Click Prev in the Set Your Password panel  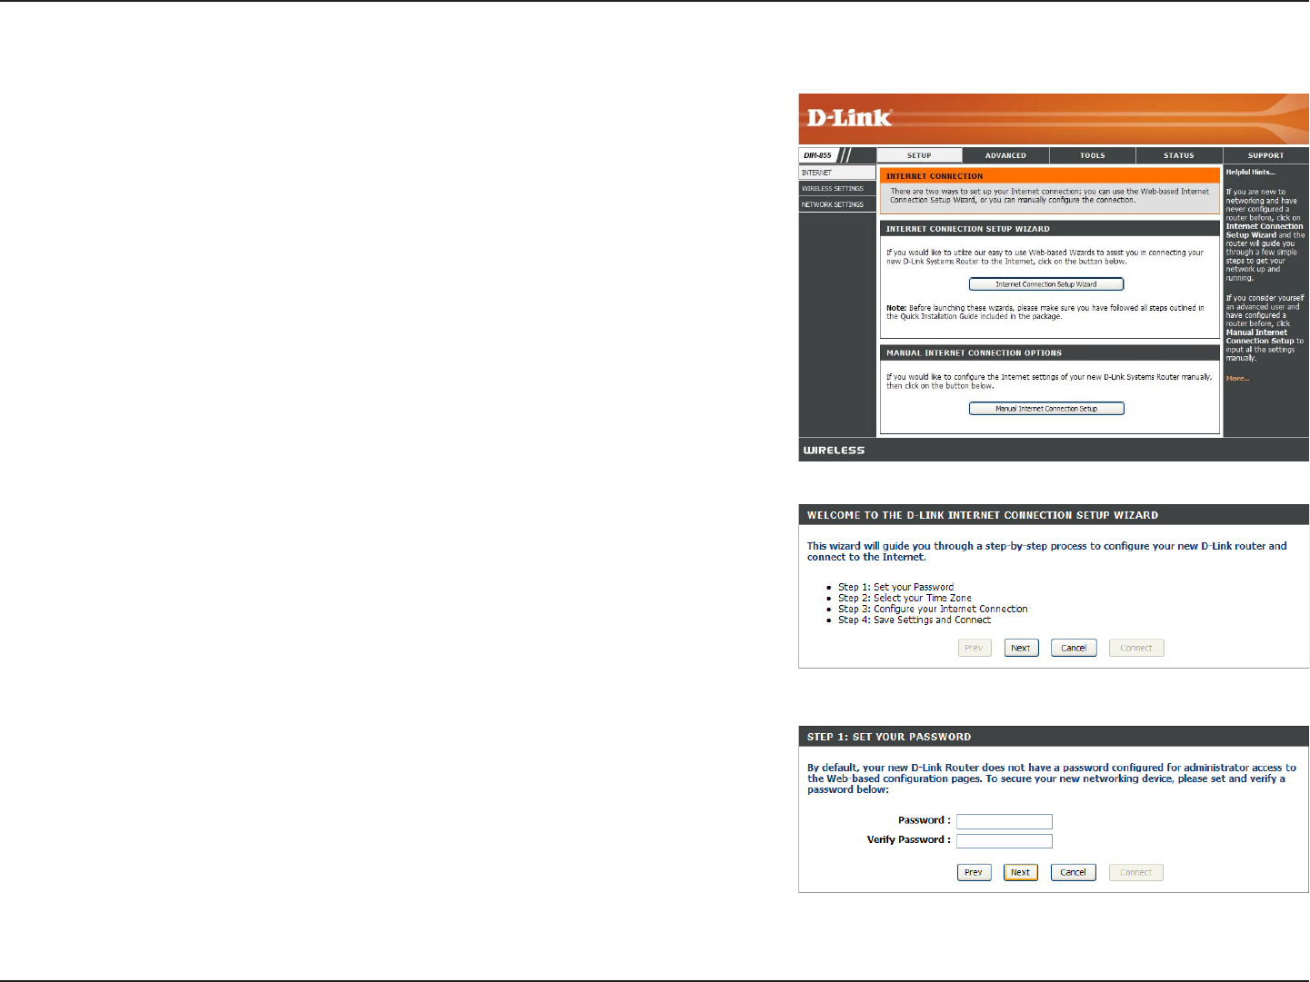(x=974, y=872)
